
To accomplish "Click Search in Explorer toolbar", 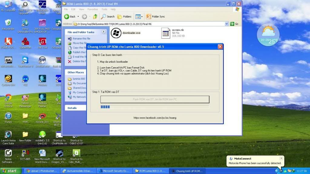I will pos(107,17).
